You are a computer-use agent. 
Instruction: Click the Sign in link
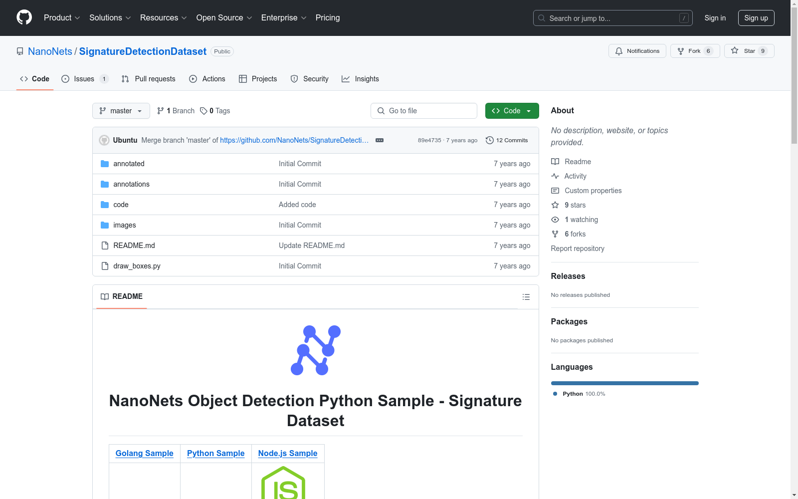point(715,18)
